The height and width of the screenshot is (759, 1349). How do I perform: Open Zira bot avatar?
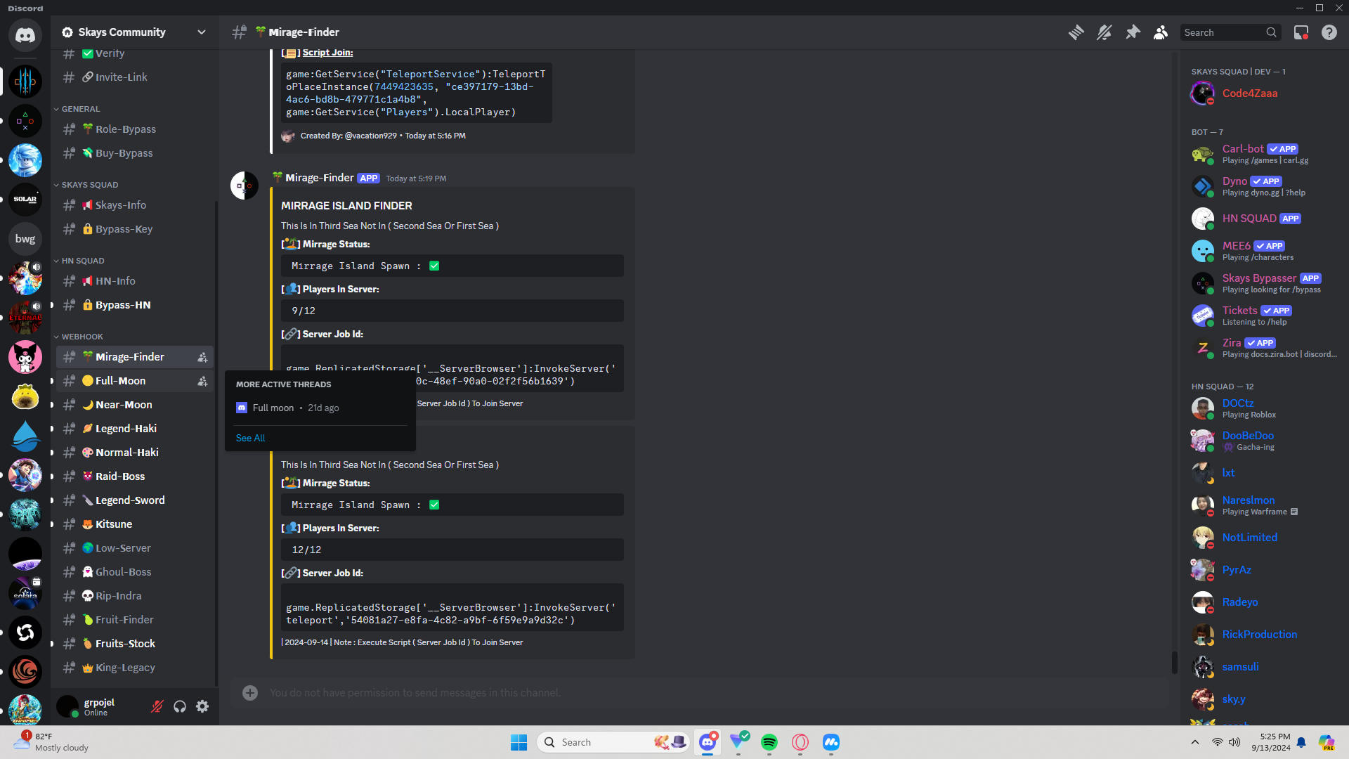[1203, 348]
